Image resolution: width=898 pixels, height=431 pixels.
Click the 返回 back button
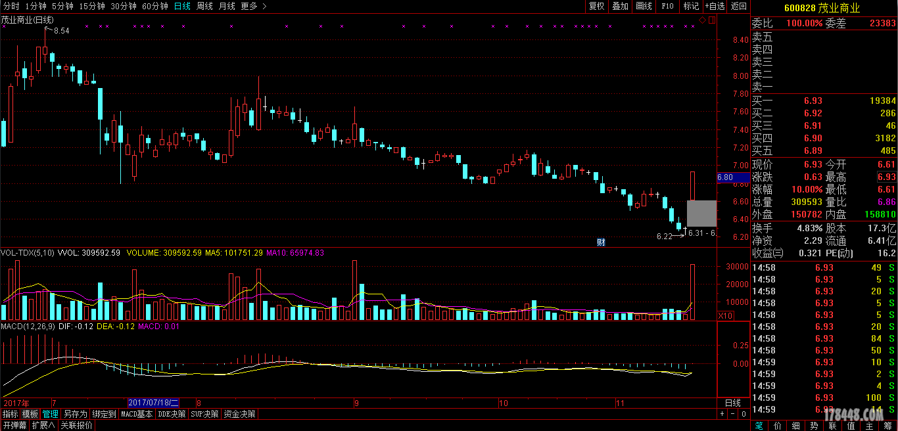739,6
